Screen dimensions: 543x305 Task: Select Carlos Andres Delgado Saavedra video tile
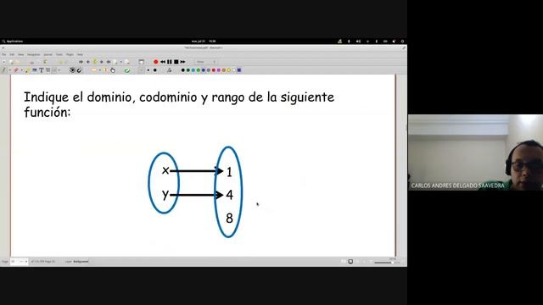click(x=475, y=152)
